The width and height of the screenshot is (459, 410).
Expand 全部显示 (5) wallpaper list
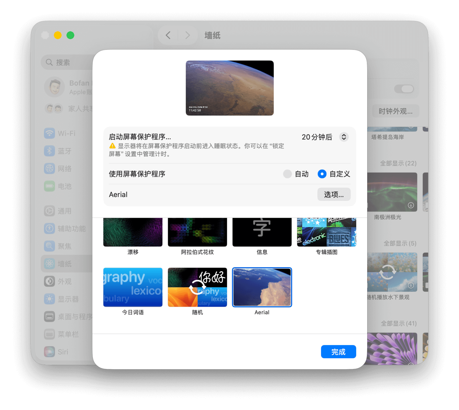[400, 243]
